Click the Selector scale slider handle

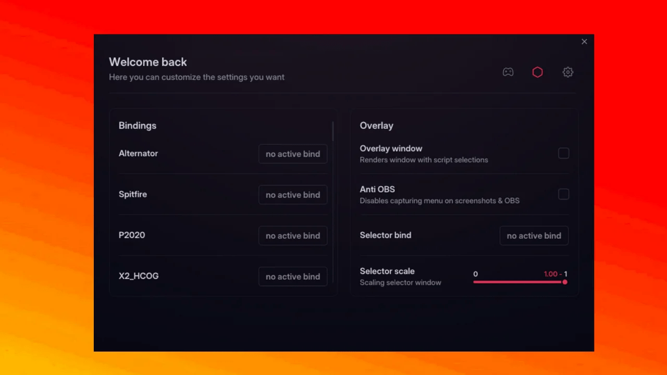[565, 282]
